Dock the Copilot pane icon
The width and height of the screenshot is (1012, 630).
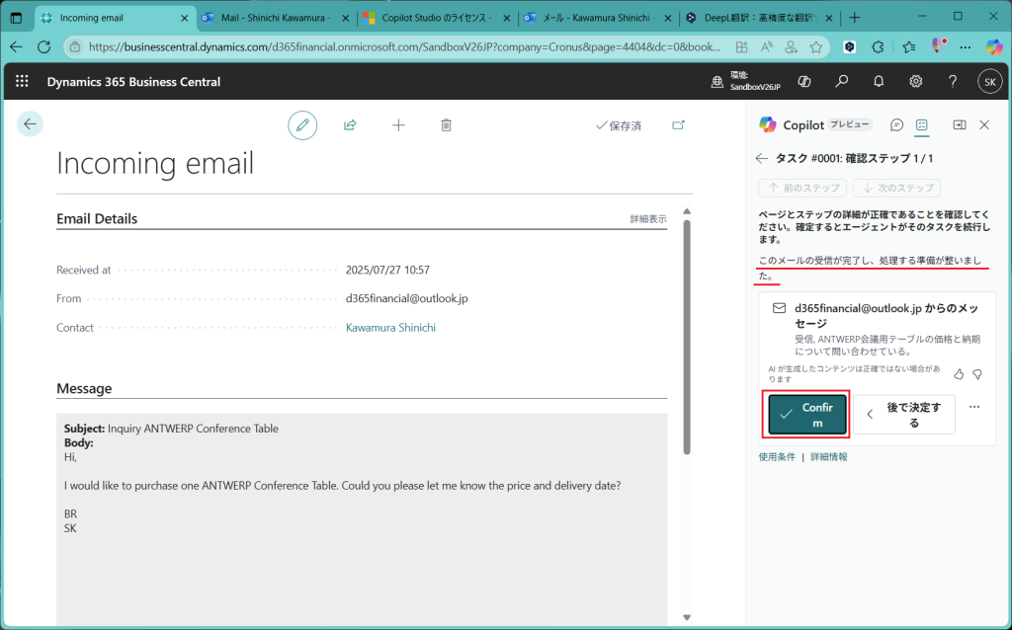(x=960, y=125)
